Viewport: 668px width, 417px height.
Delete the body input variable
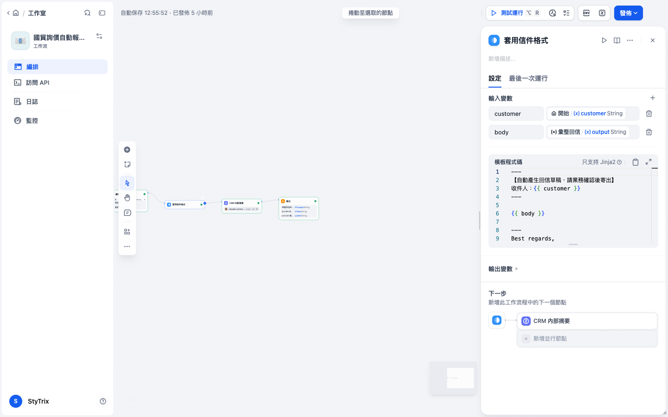[649, 132]
